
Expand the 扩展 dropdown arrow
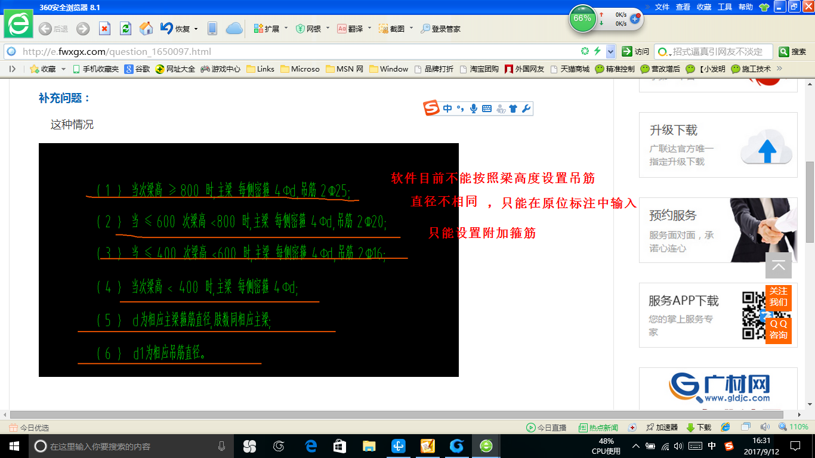click(x=286, y=28)
